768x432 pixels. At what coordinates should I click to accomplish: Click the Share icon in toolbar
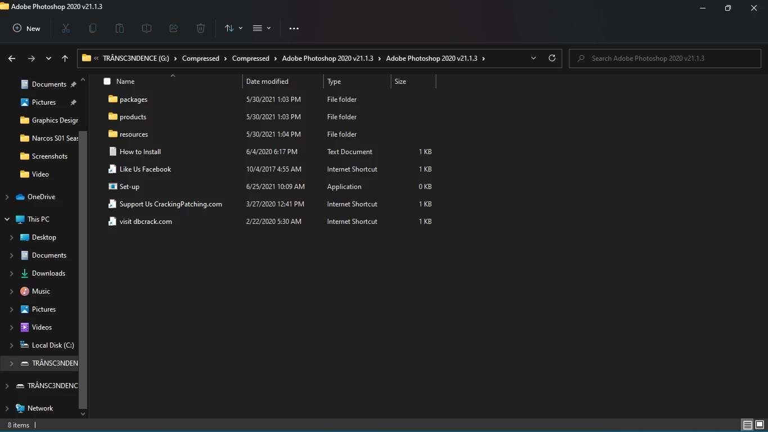pyautogui.click(x=174, y=28)
